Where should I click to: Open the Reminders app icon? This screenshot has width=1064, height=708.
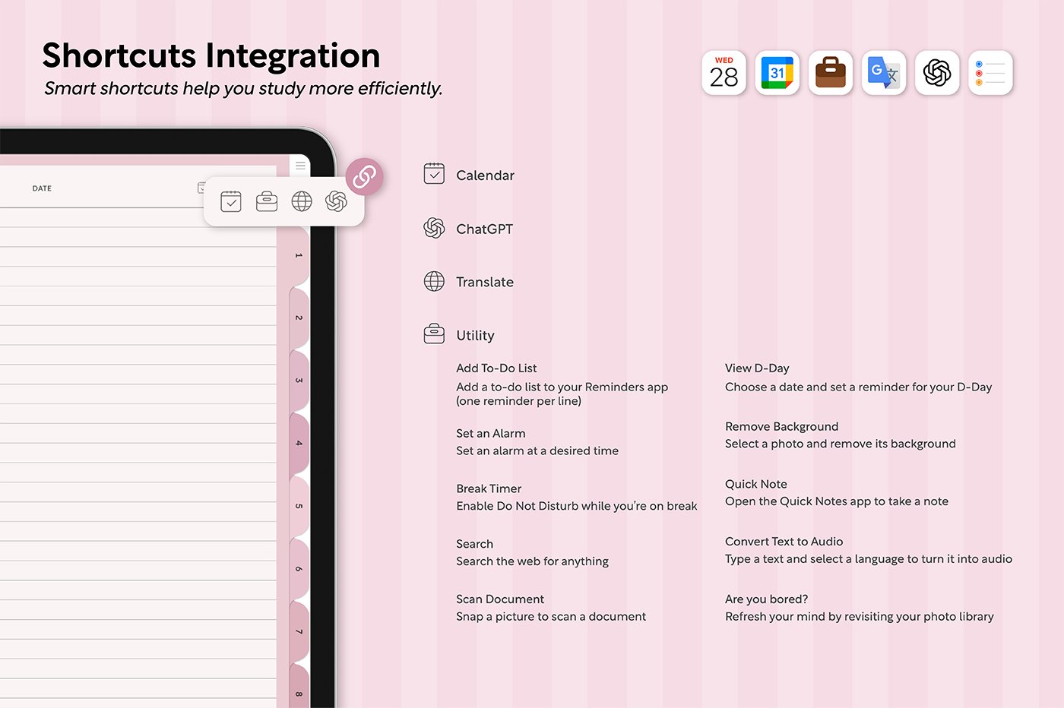[x=990, y=73]
